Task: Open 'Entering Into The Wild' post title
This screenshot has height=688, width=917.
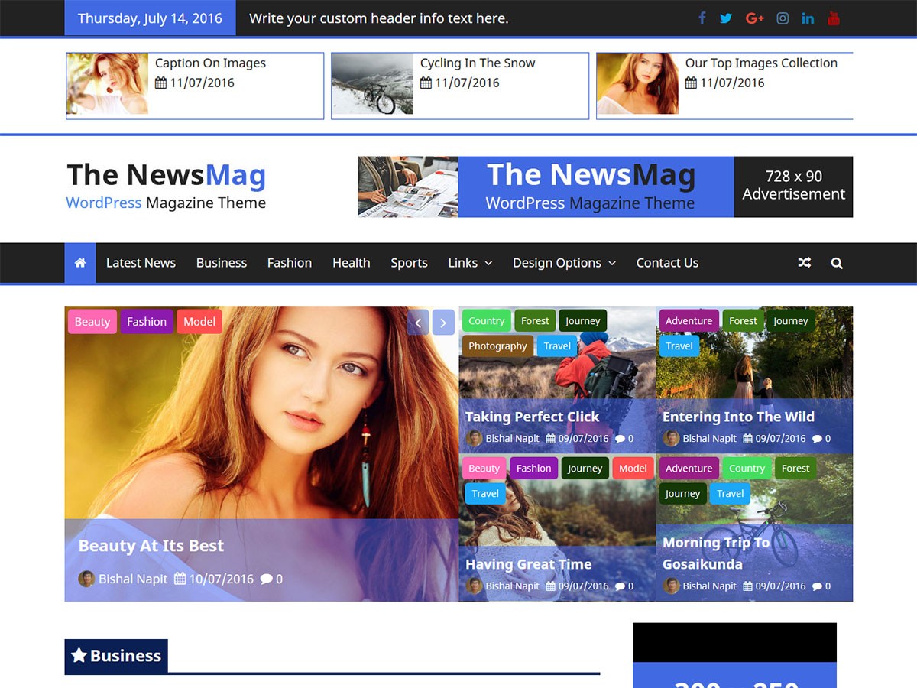Action: [738, 417]
